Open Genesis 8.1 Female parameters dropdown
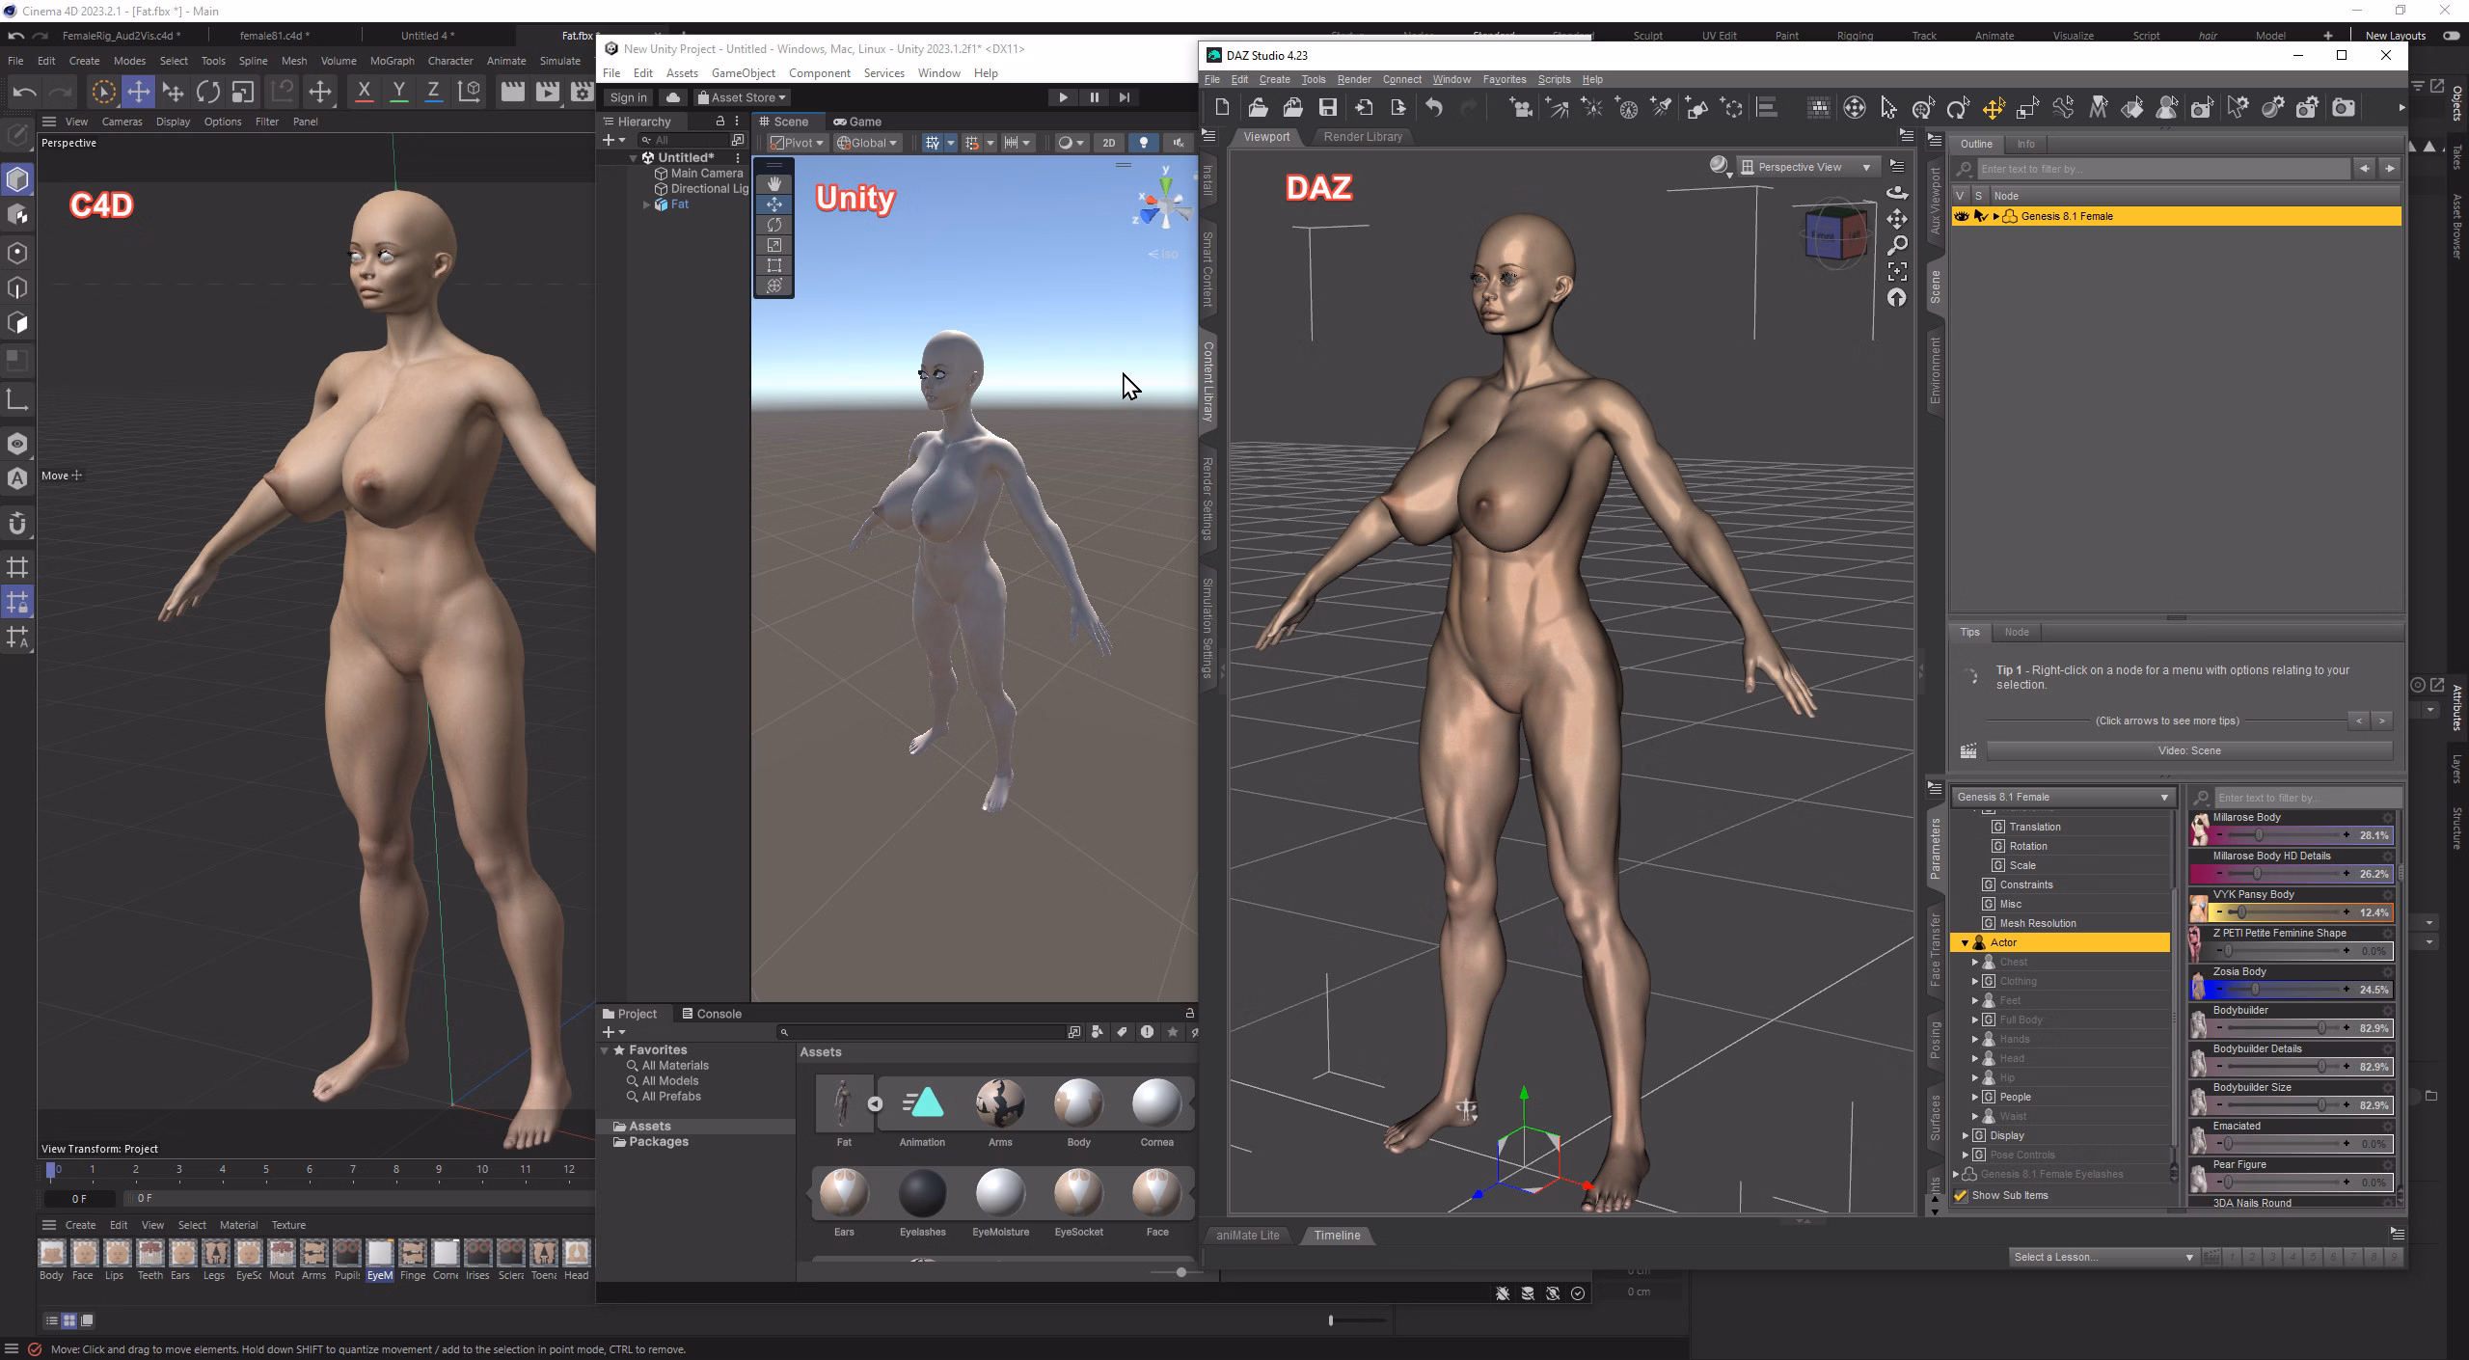This screenshot has height=1360, width=2469. 2062,797
